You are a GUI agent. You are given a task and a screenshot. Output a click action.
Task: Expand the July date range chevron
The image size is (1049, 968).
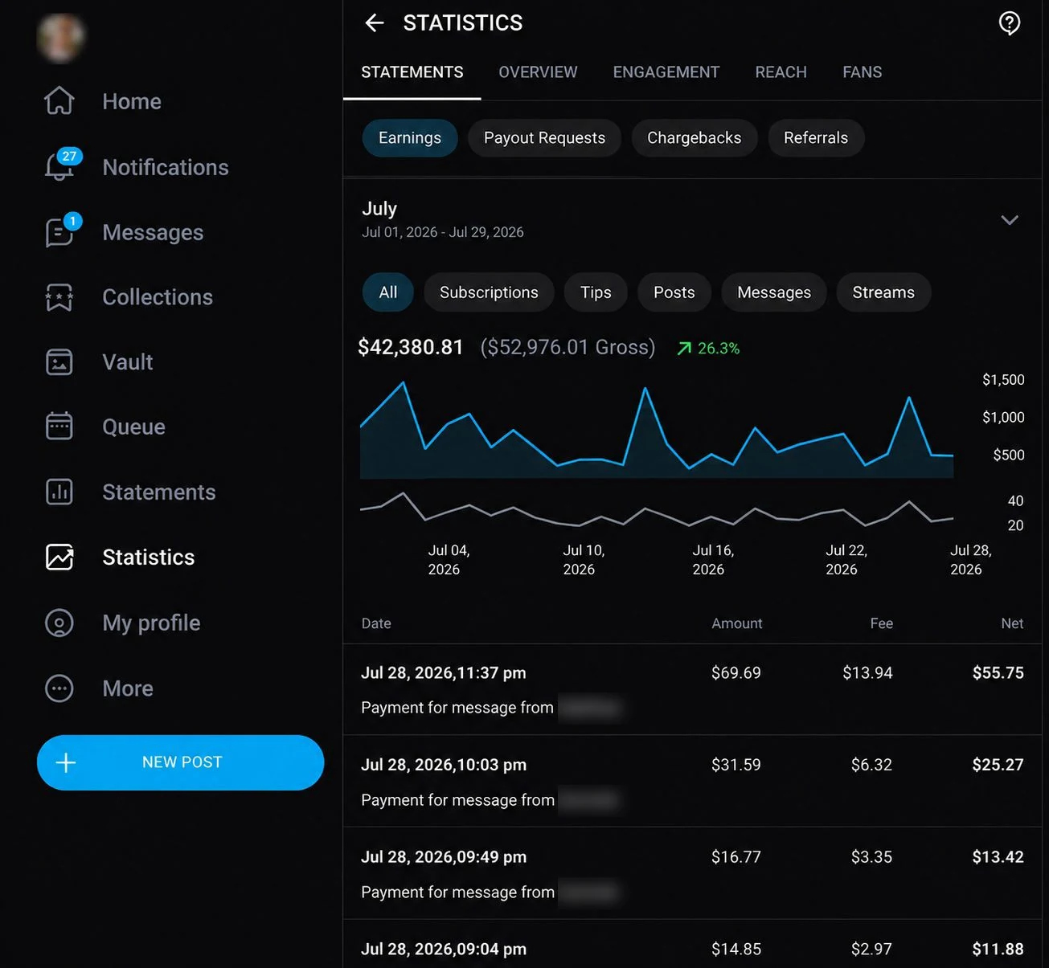[1010, 220]
